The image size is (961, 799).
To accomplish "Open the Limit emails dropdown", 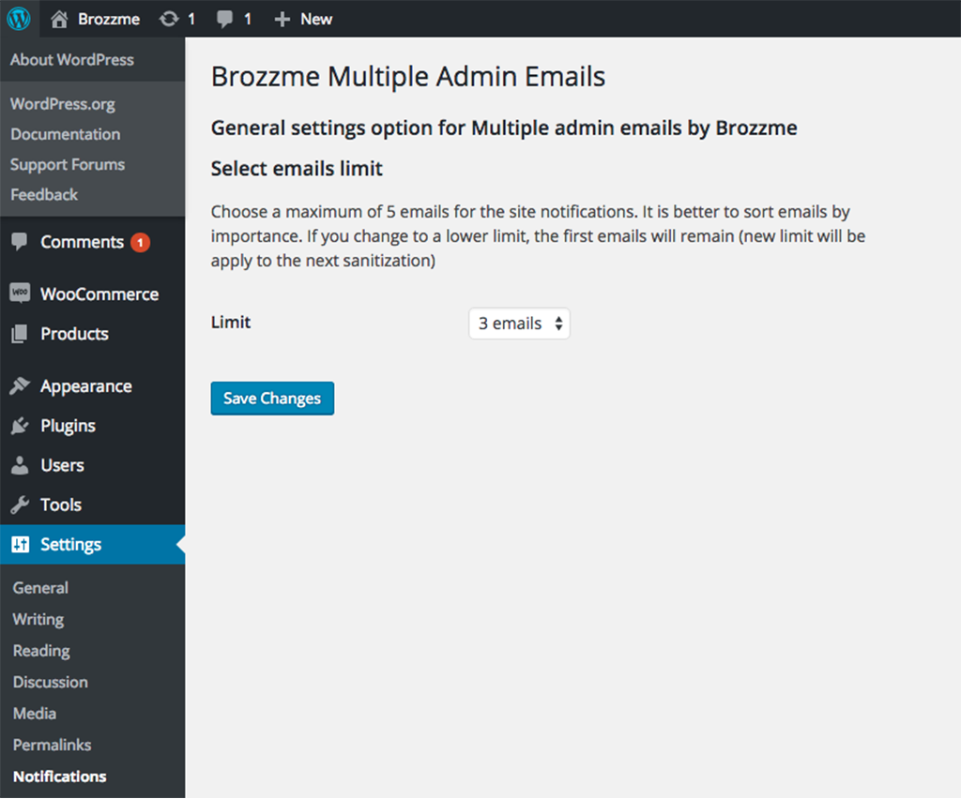I will pos(519,324).
